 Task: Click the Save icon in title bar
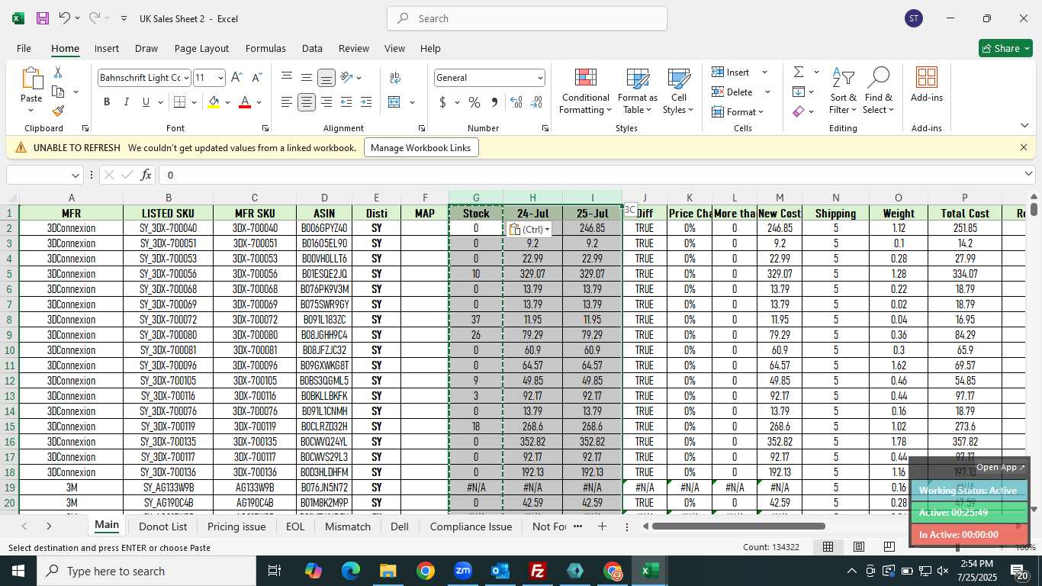43,18
